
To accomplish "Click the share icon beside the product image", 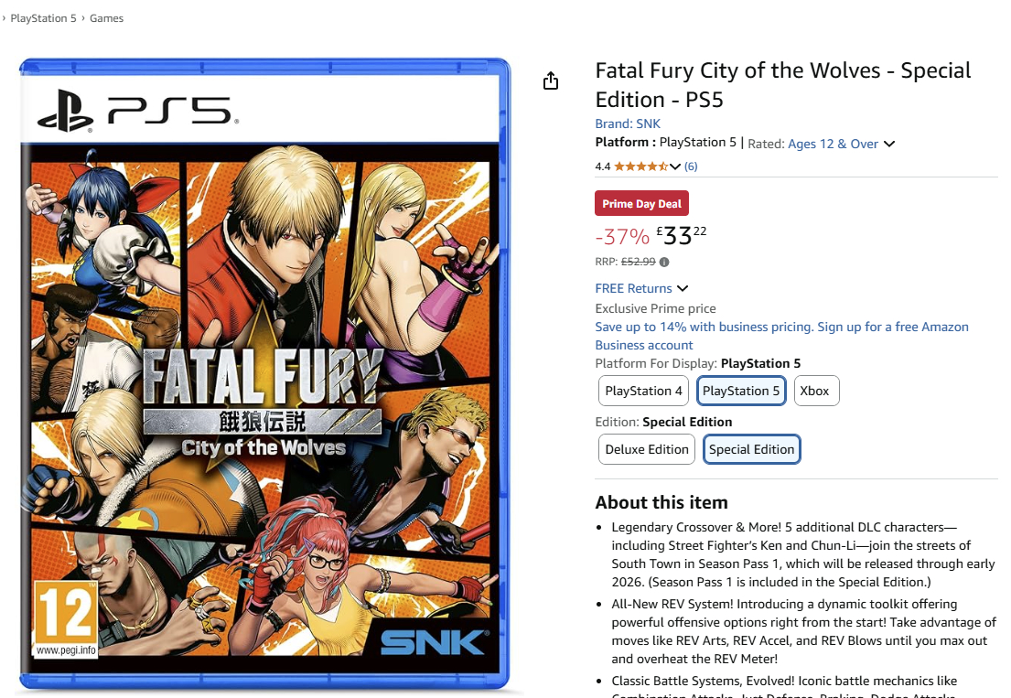I will [x=550, y=81].
